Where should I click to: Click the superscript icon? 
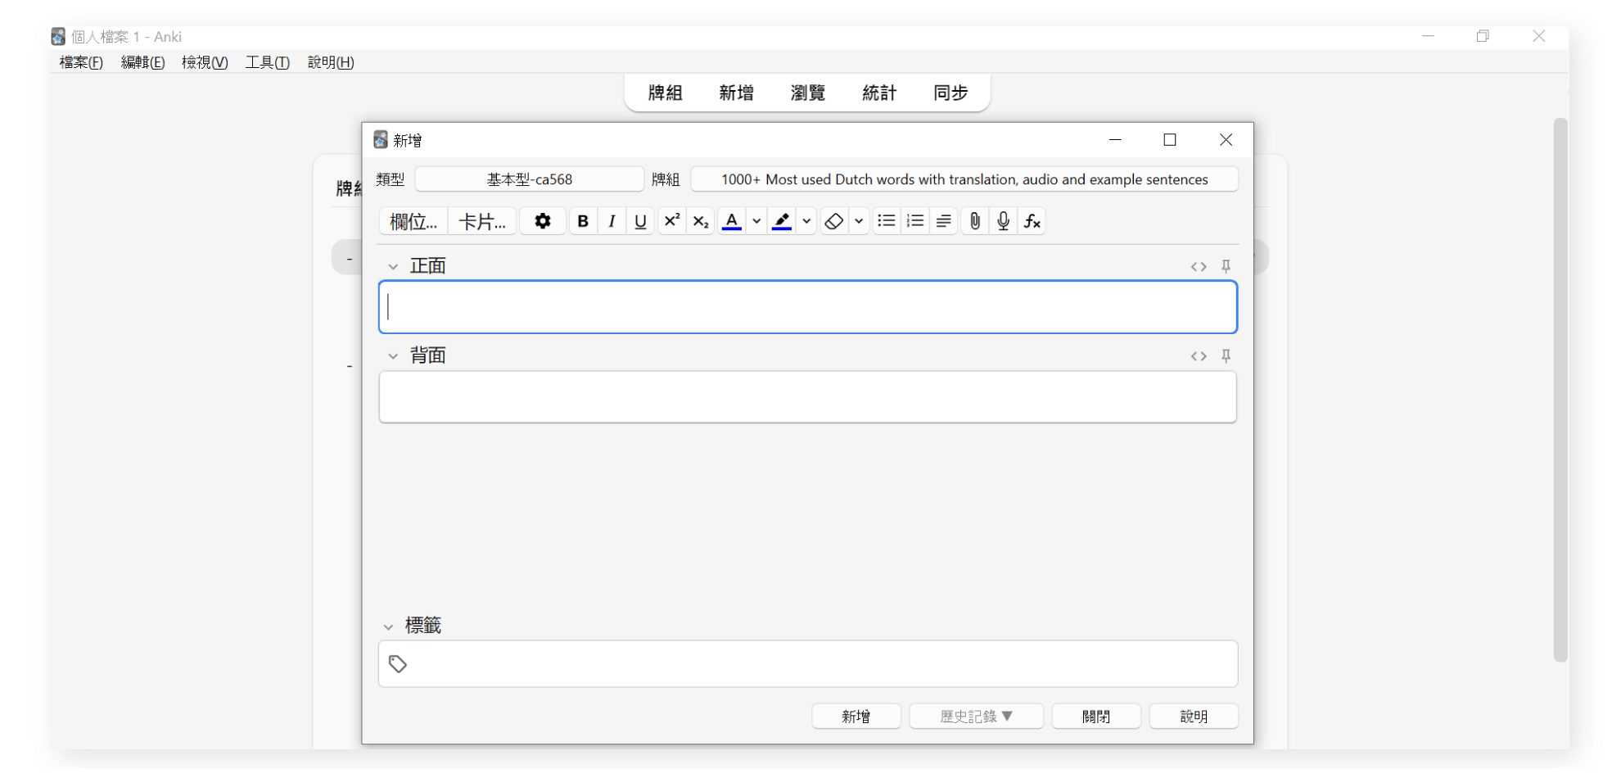pyautogui.click(x=671, y=221)
